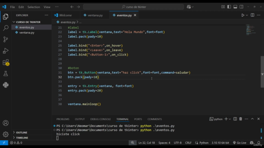Expand the OUTLINE section

(x=21, y=132)
